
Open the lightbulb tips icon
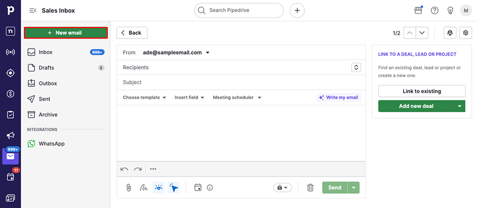(450, 11)
